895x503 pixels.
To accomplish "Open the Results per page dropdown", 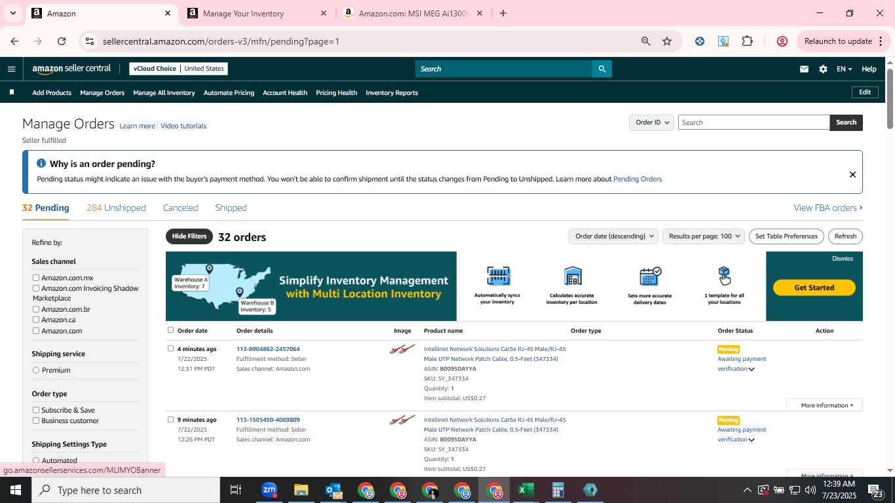I will coord(704,236).
